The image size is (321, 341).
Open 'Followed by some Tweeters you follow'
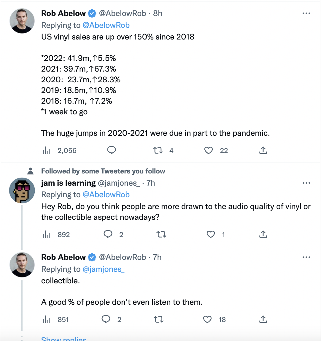[103, 171]
